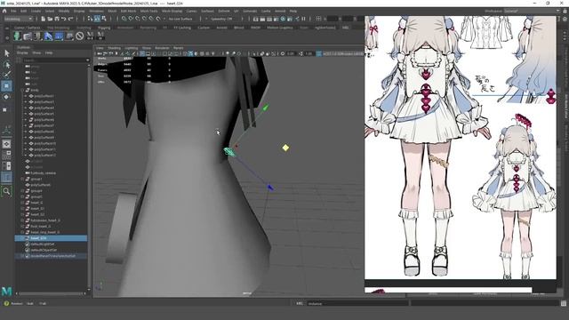Pick the Paint Selection tool
569x320 pixels.
tap(6, 75)
